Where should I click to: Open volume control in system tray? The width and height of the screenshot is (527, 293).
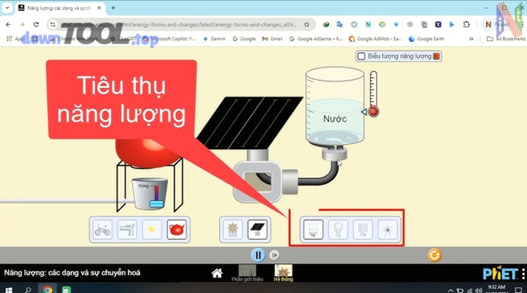click(478, 290)
